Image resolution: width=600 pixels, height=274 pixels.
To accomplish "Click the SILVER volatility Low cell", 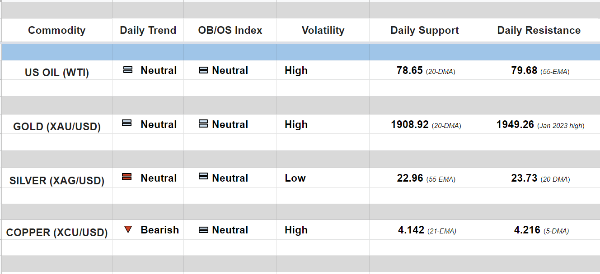I will (295, 178).
